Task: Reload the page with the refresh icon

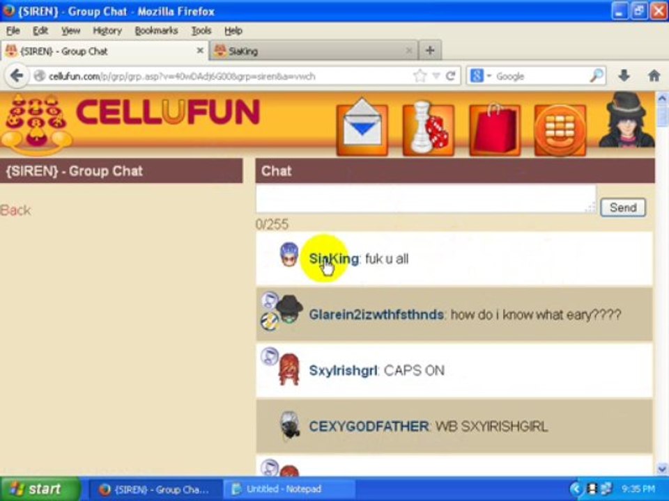Action: click(451, 77)
